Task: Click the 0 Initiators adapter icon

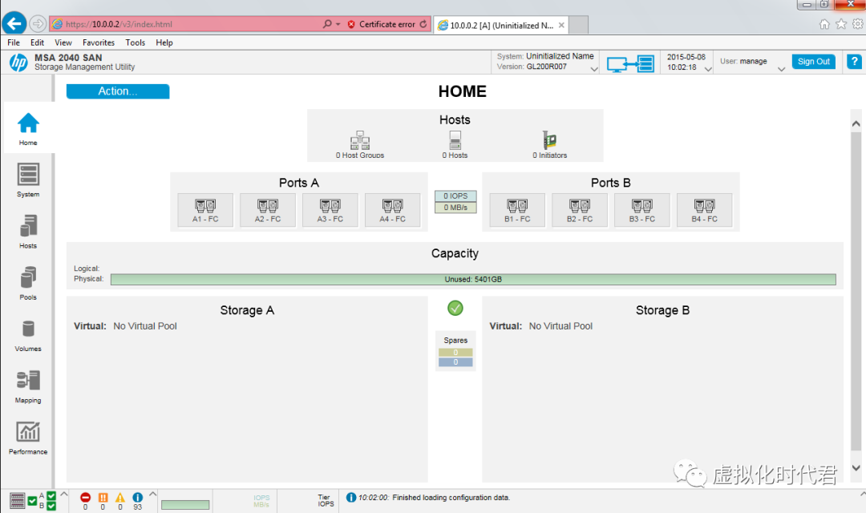Action: point(549,140)
